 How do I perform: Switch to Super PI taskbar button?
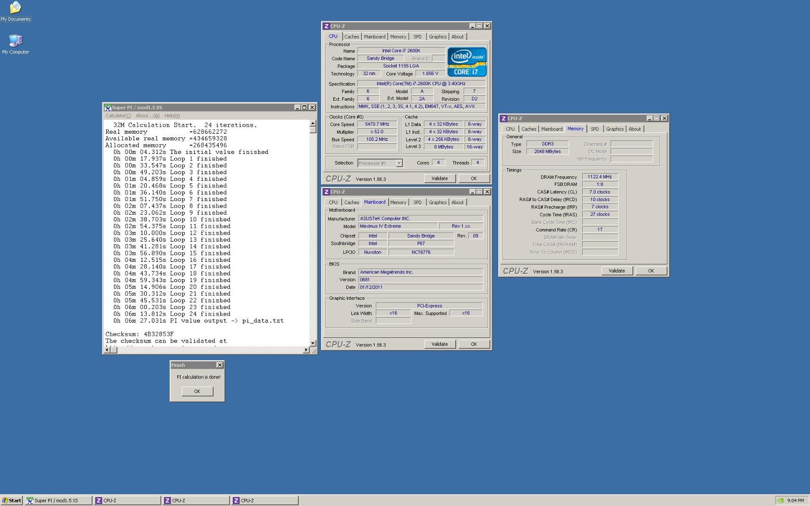(58, 500)
